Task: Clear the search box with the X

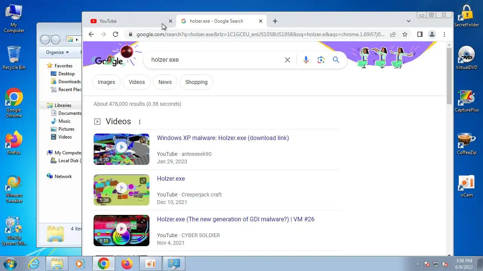Action: 288,60
